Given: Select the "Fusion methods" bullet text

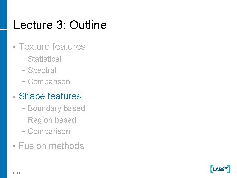Looking at the screenshot, I should (51, 146).
